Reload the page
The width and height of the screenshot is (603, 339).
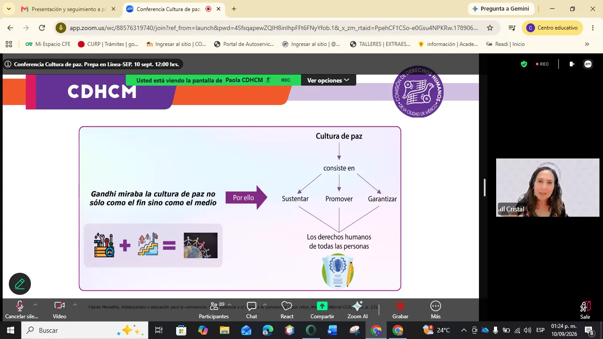[x=42, y=28]
